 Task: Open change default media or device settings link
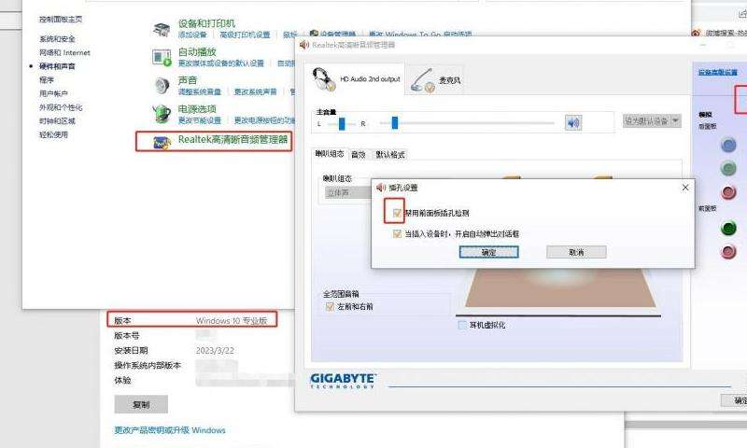221,63
